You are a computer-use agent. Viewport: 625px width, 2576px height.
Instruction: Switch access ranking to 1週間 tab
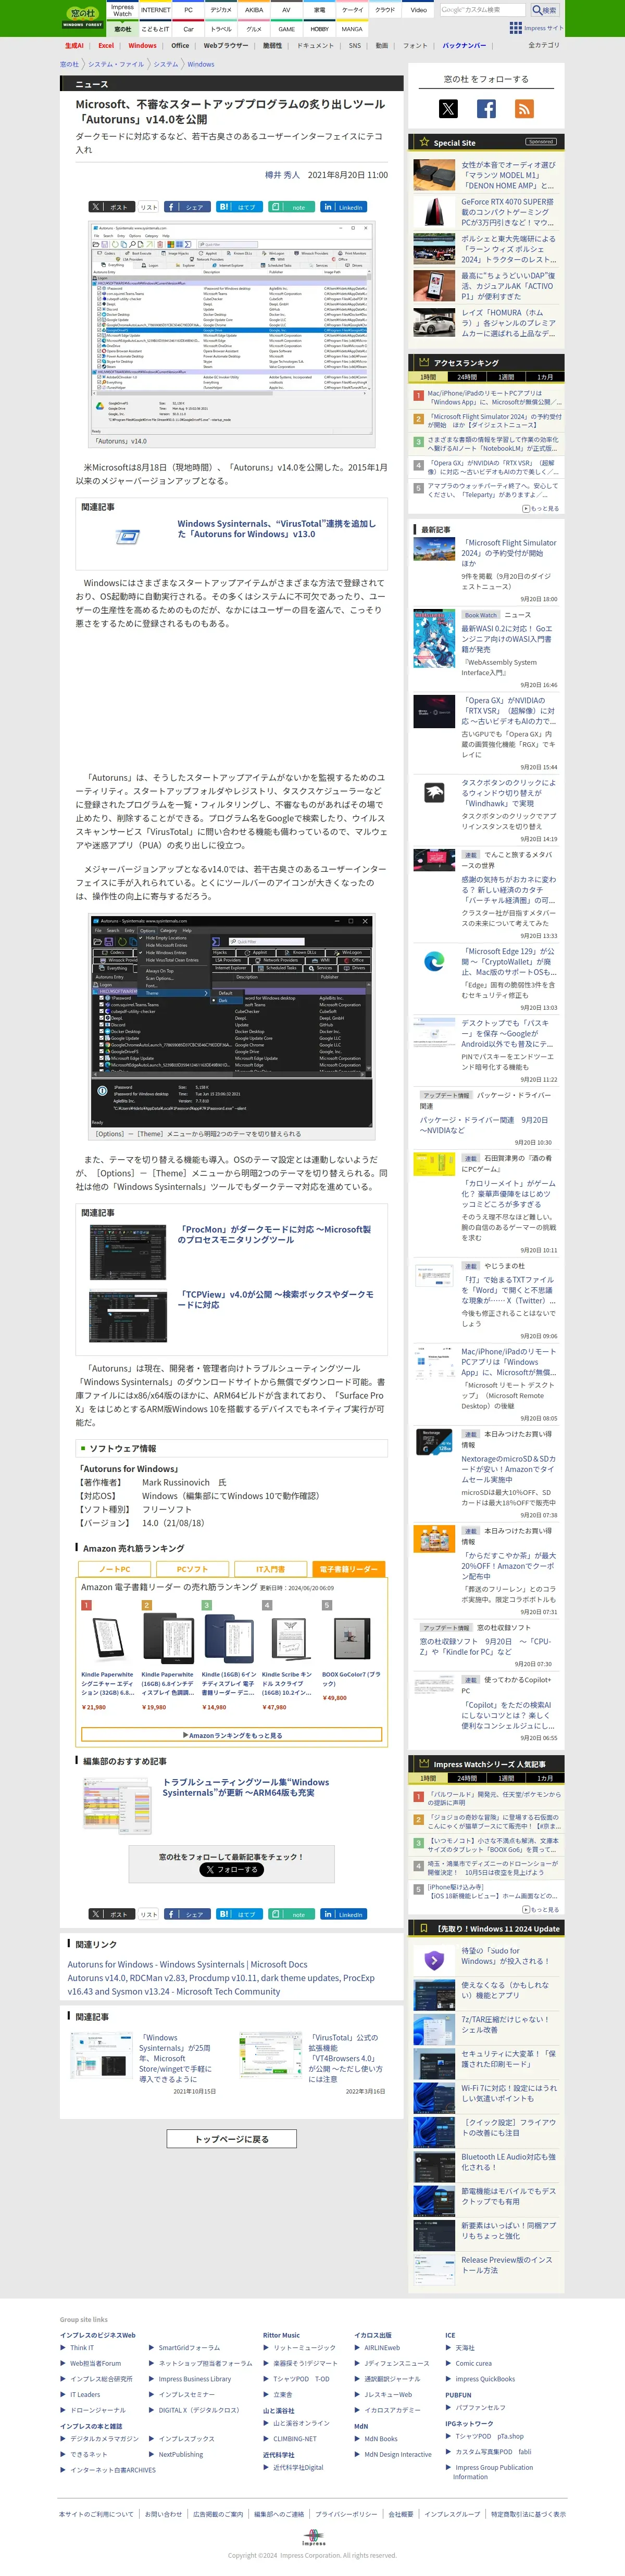(506, 377)
